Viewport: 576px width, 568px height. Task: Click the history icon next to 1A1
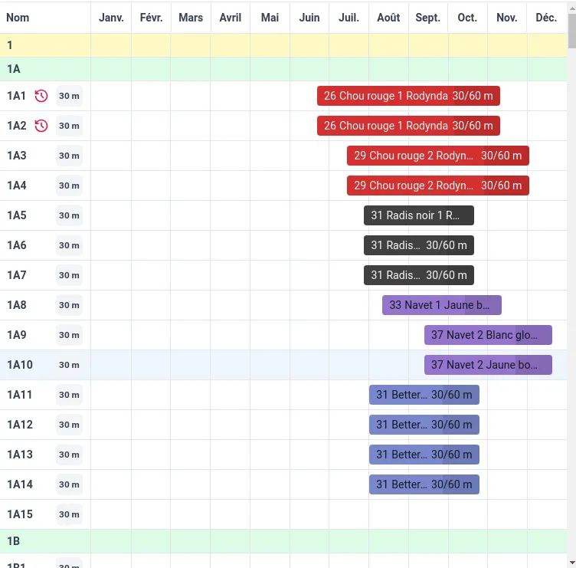pos(41,96)
